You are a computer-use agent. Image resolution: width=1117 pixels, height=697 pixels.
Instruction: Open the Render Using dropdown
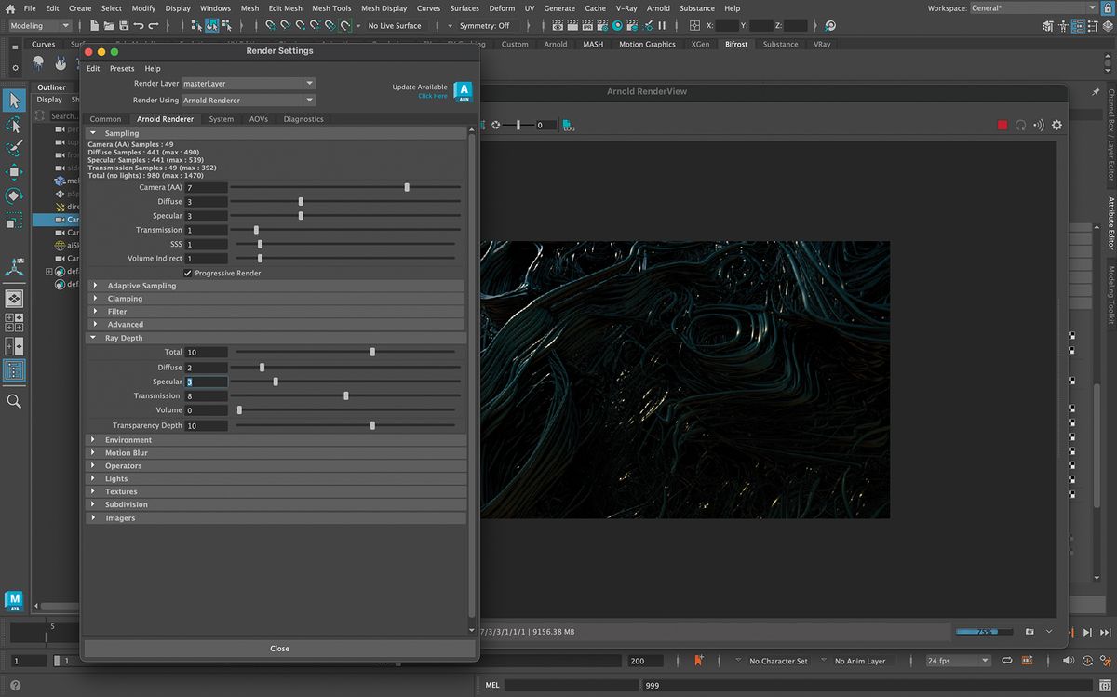[x=249, y=100]
